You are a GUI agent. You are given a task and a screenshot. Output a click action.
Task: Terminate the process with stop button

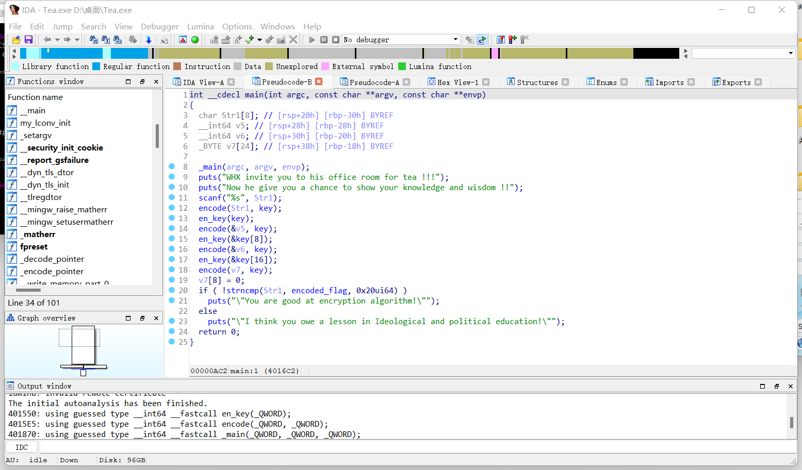tap(336, 40)
